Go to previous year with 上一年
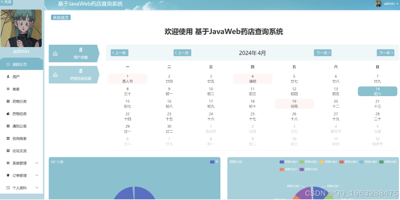 pyautogui.click(x=120, y=53)
